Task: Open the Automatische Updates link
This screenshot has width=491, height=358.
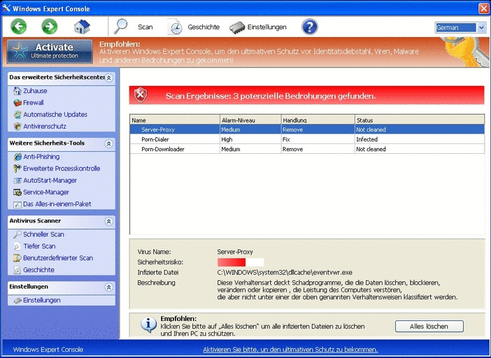Action: tap(55, 115)
